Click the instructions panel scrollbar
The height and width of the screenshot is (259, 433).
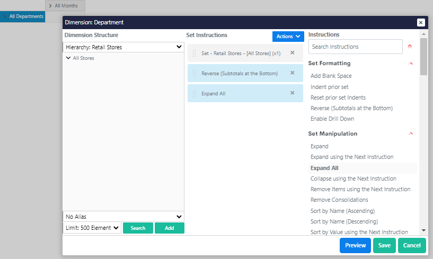click(x=423, y=57)
